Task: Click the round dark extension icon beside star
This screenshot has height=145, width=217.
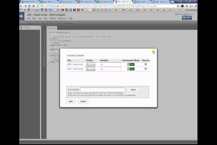Action: (182, 6)
